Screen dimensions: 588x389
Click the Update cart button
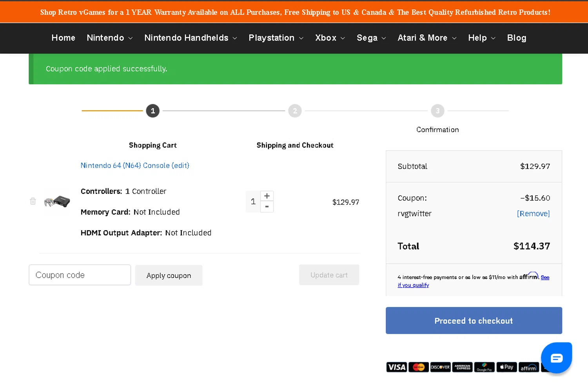pyautogui.click(x=329, y=275)
